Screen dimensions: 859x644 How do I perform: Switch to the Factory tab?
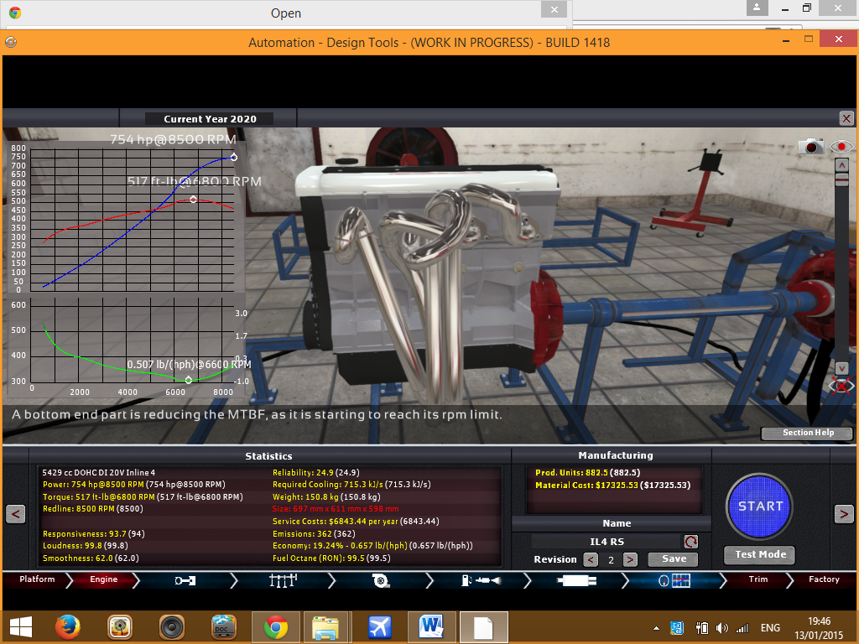(824, 579)
